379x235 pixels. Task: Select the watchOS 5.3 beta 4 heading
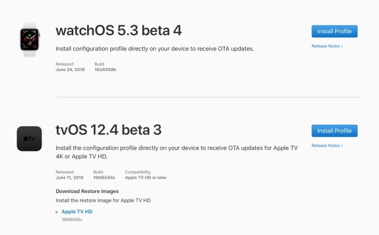click(x=118, y=31)
